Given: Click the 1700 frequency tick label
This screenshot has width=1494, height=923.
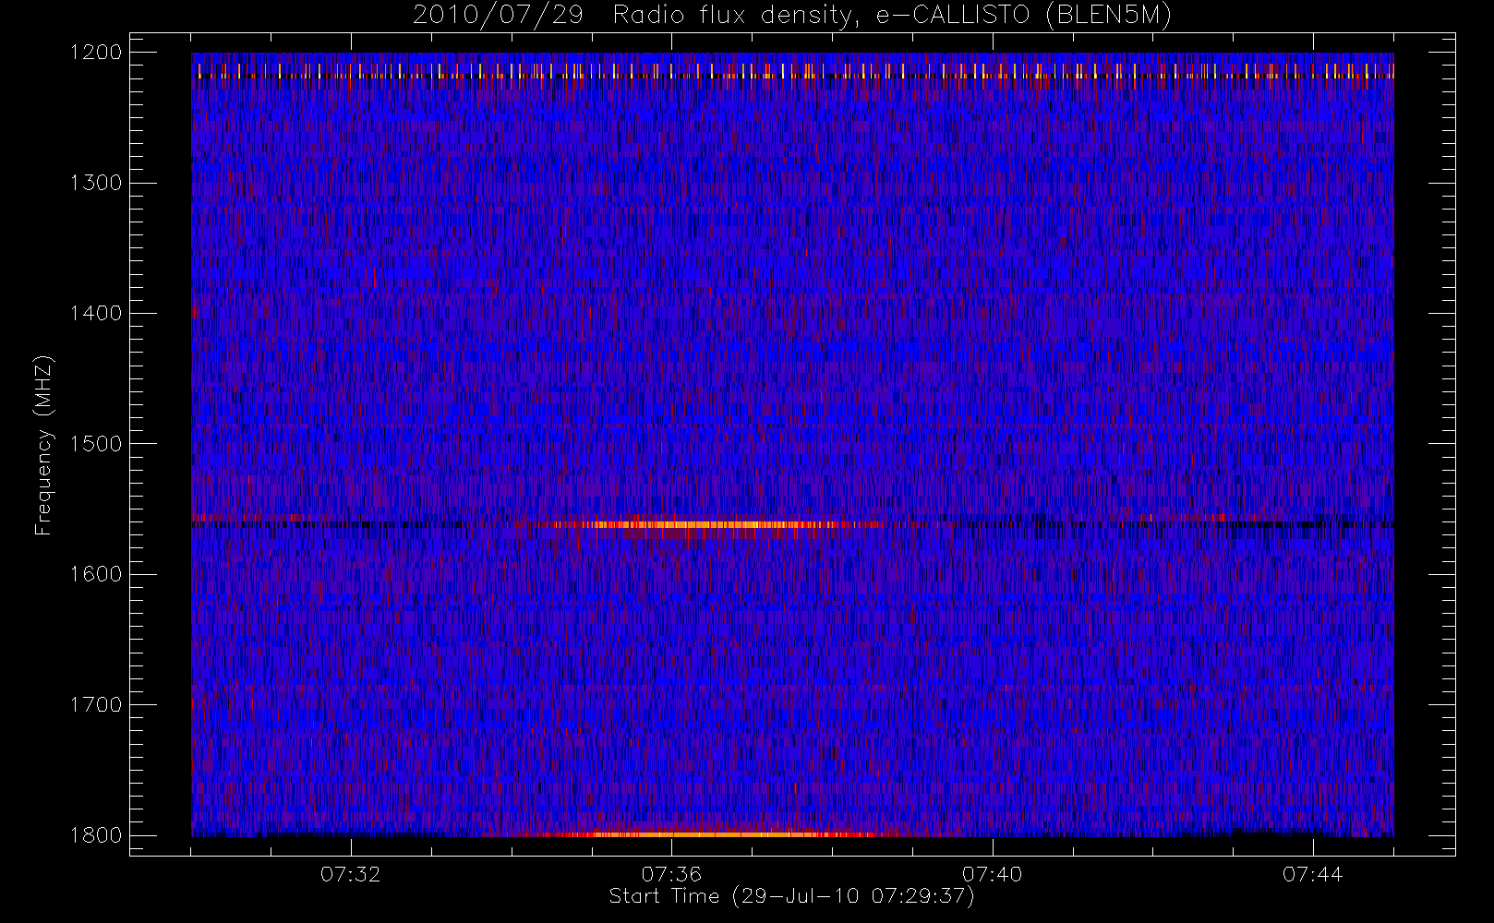Looking at the screenshot, I should click(x=96, y=704).
